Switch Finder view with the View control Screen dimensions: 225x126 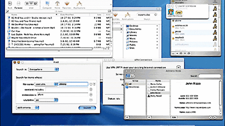[x=31, y=3]
